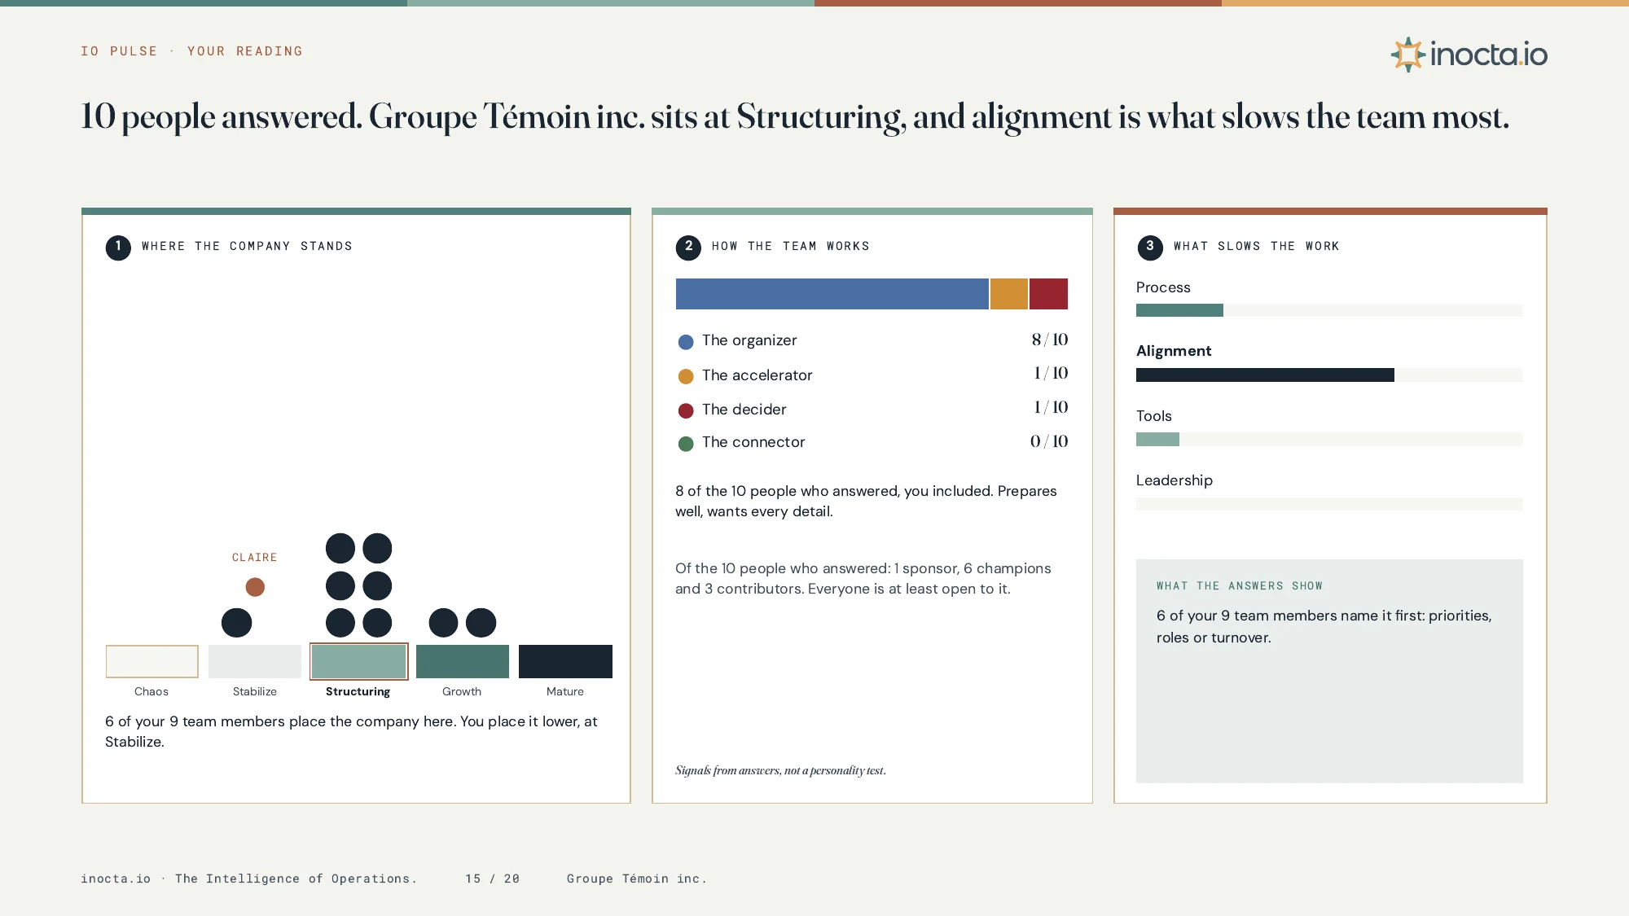This screenshot has height=916, width=1629.
Task: Click the inocta.io star logo icon
Action: [x=1407, y=55]
